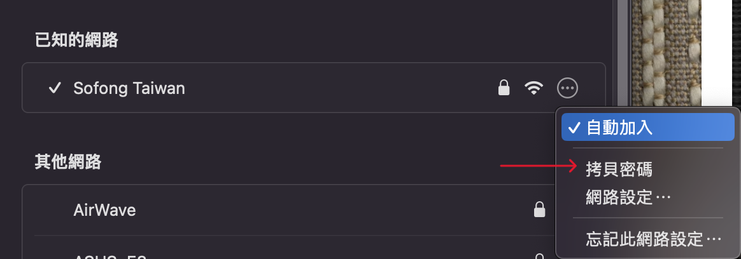Click the connected checkmark beside Sofong Taiwan
The height and width of the screenshot is (259, 741).
tap(55, 88)
